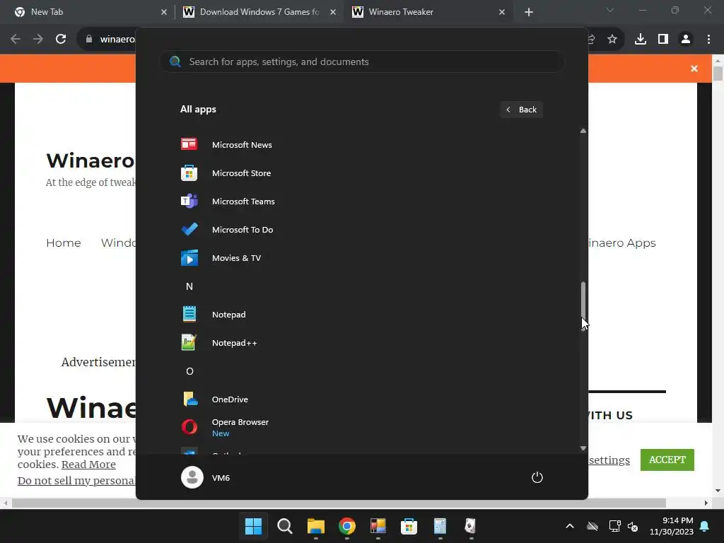Screen dimensions: 724x543
Task: Open Read More cookie link
Action: pos(88,465)
